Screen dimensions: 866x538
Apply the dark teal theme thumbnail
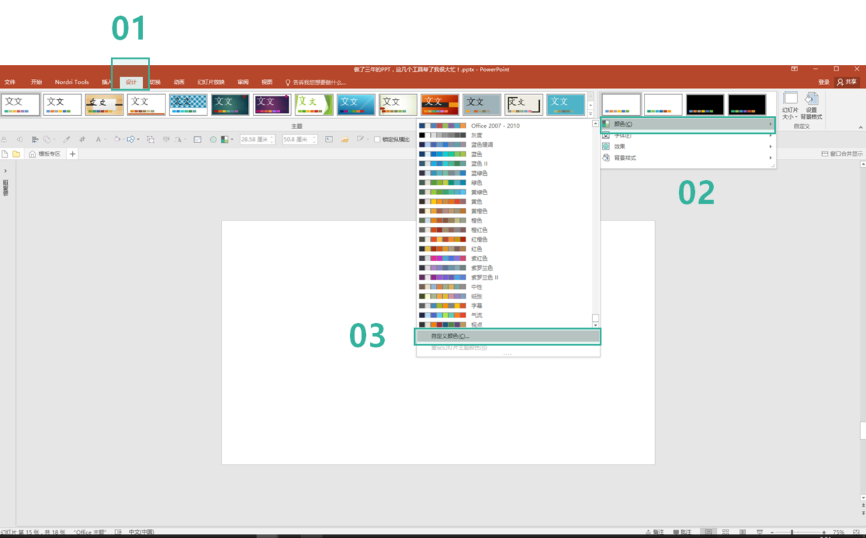230,105
